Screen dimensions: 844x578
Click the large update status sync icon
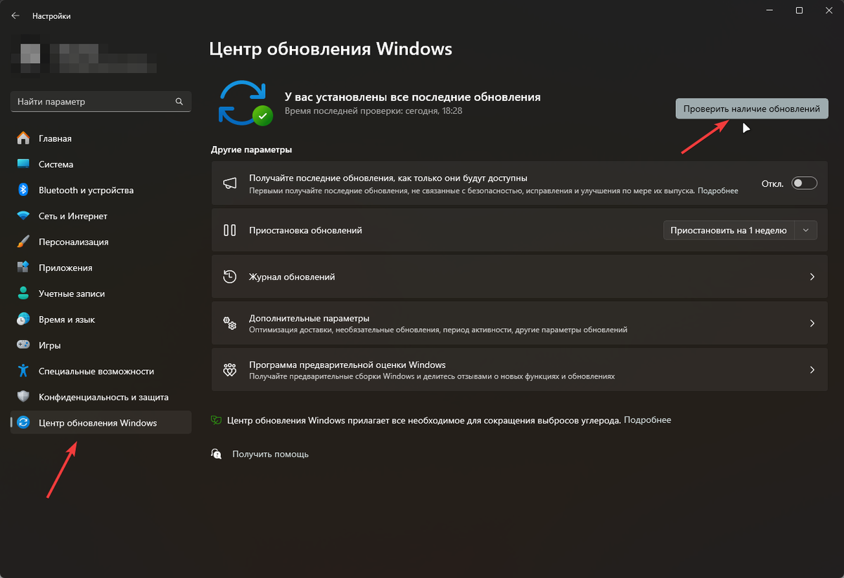click(245, 103)
